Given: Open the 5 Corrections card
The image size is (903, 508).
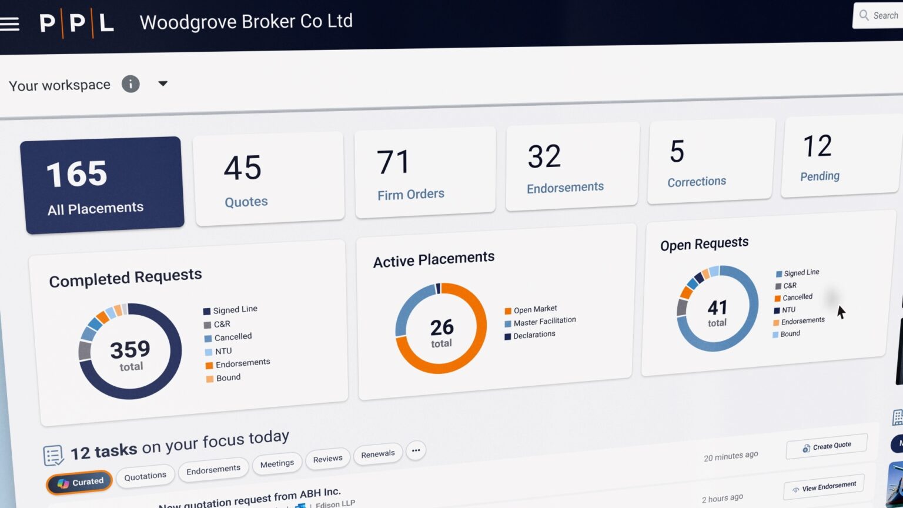Looking at the screenshot, I should click(711, 162).
